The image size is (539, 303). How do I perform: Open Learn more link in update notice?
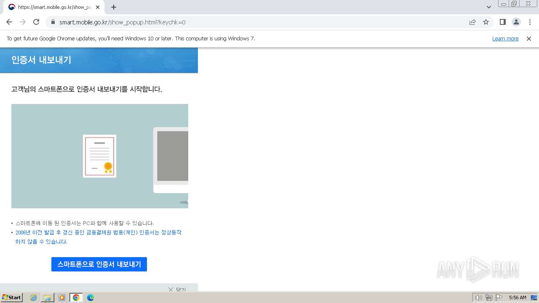click(x=505, y=38)
